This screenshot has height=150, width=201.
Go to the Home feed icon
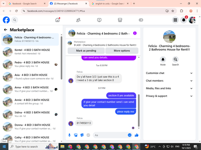tap(57, 20)
